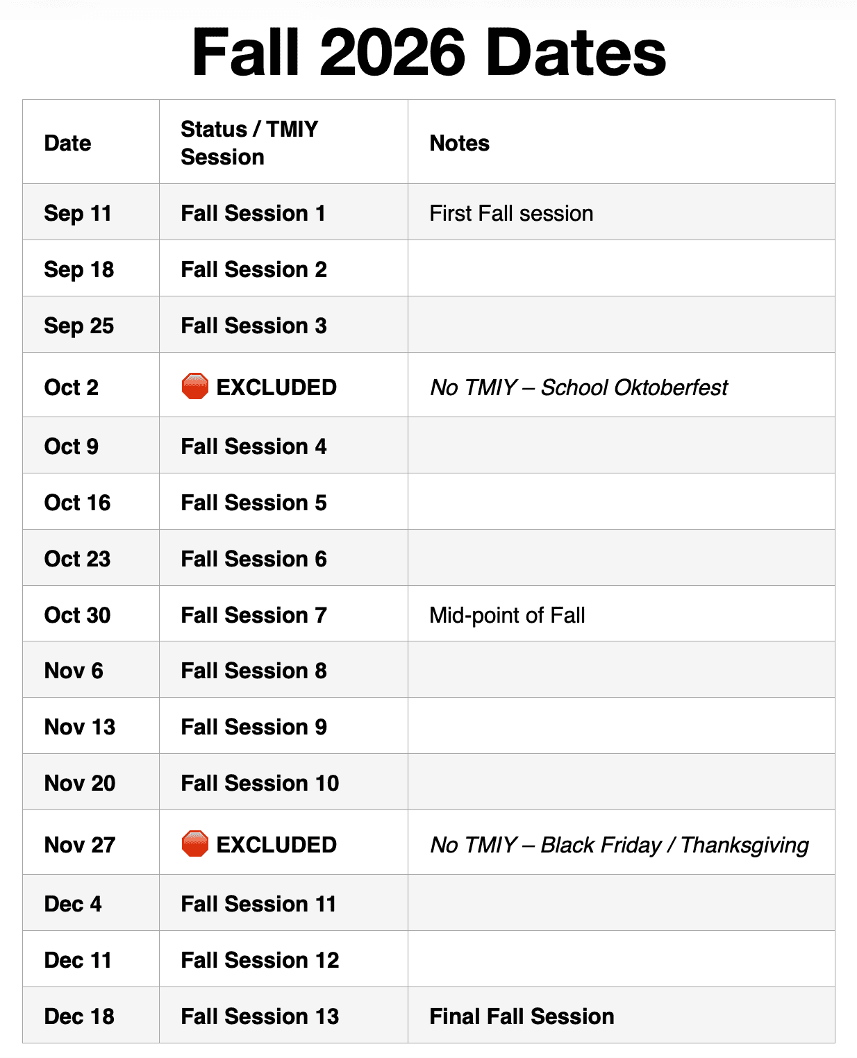Viewport: 857px width, 1058px height.
Task: Select the Fall 2026 Dates title
Action: pyautogui.click(x=428, y=53)
